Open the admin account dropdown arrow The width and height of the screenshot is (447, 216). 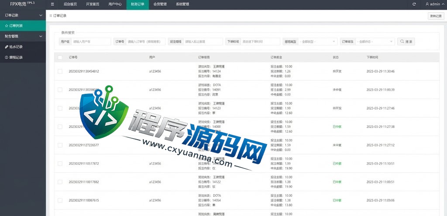coord(442,4)
